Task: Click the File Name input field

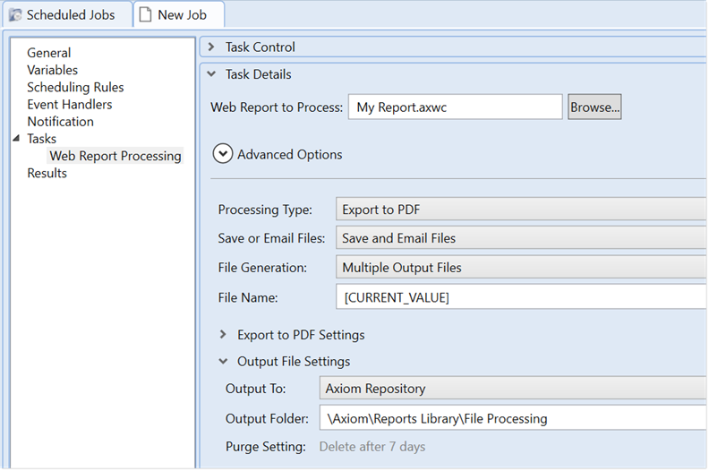Action: click(x=521, y=296)
